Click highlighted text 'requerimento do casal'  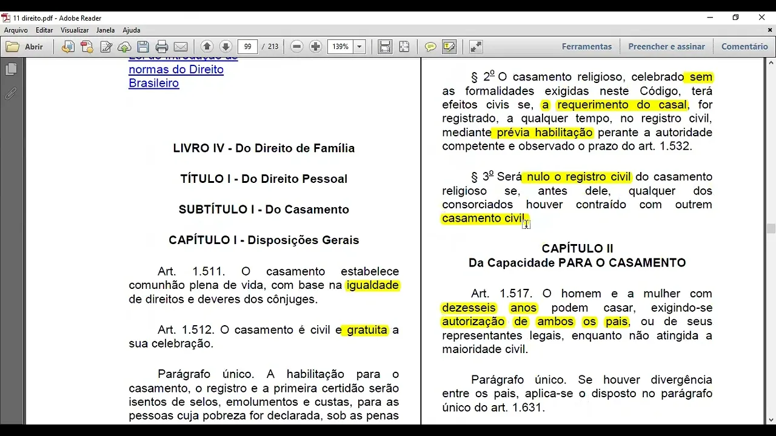(622, 105)
